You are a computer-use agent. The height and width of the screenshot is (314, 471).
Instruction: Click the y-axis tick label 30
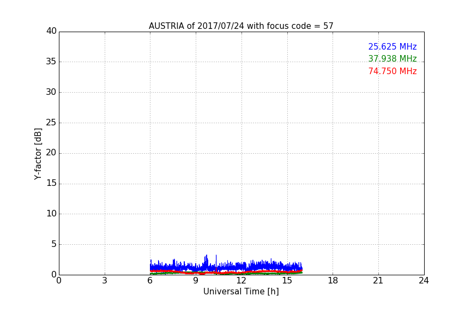pos(51,92)
